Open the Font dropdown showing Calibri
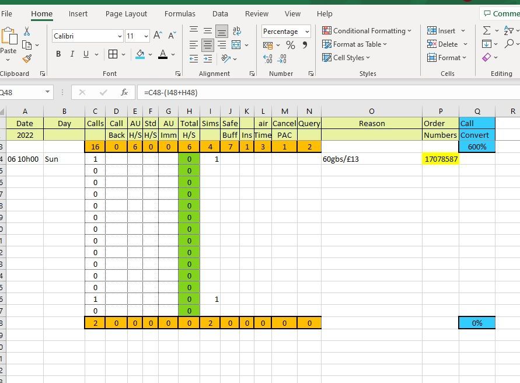 pos(86,36)
